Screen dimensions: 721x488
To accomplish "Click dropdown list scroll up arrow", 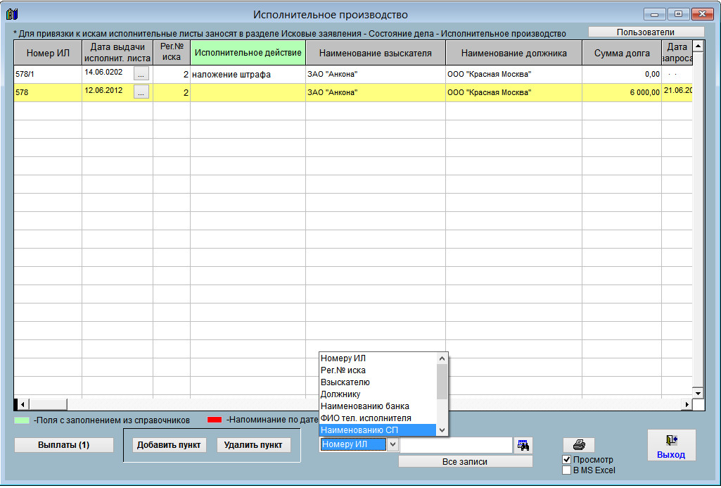I will click(x=442, y=358).
